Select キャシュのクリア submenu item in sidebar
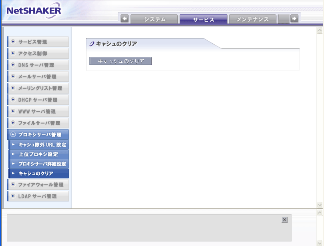The height and width of the screenshot is (246, 324). click(x=38, y=173)
